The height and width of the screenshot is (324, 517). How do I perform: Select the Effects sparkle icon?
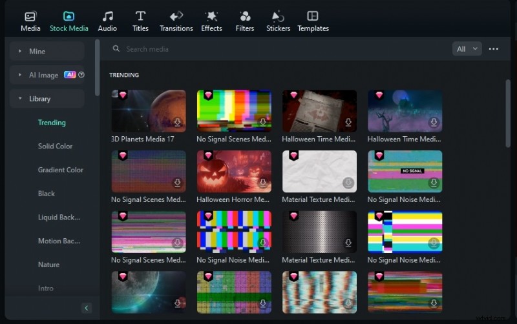[x=211, y=16]
